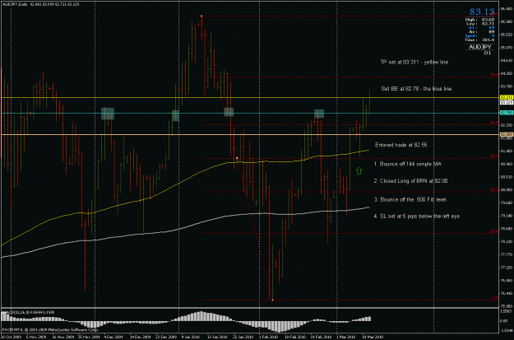Click the '1 Feb 2010' date on time axis
This screenshot has width=514, height=340.
[x=268, y=337]
